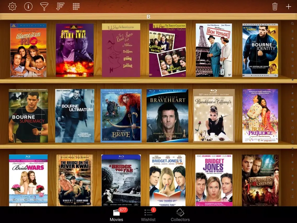Open the College Swing double feature cover
Screen dimensions: 297x223
(x=167, y=50)
